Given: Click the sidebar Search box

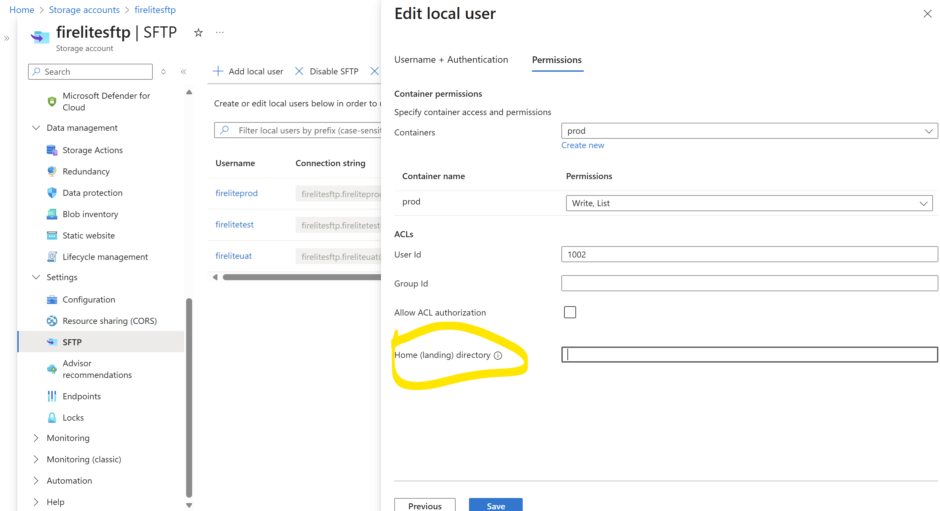Looking at the screenshot, I should pyautogui.click(x=90, y=71).
